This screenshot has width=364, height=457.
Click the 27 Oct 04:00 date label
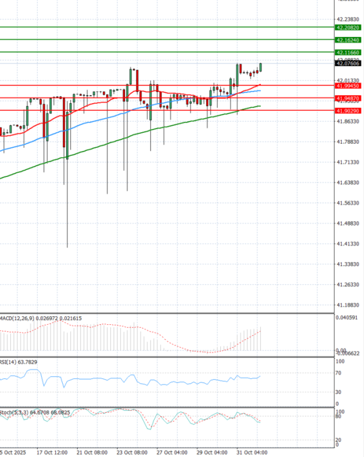tap(172, 452)
